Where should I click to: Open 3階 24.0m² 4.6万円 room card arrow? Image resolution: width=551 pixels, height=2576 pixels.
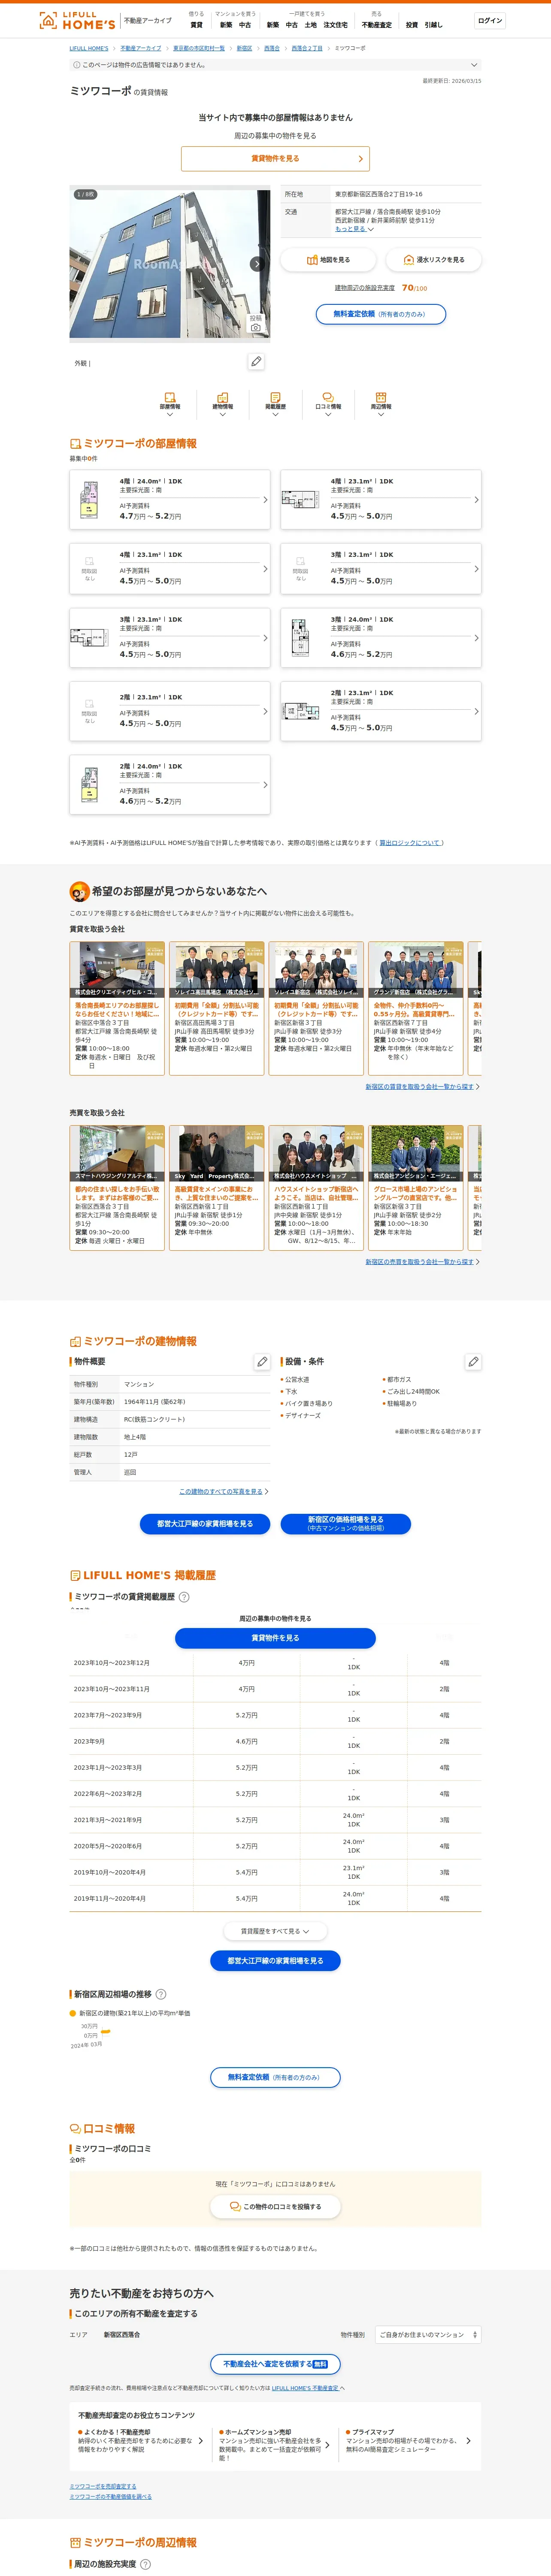click(x=476, y=638)
